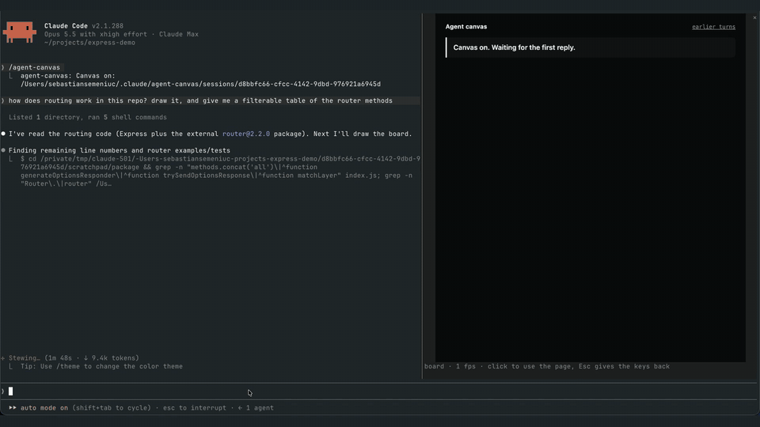760x427 pixels.
Task: Click the '~/projects/express-demo' path
Action: pyautogui.click(x=89, y=42)
